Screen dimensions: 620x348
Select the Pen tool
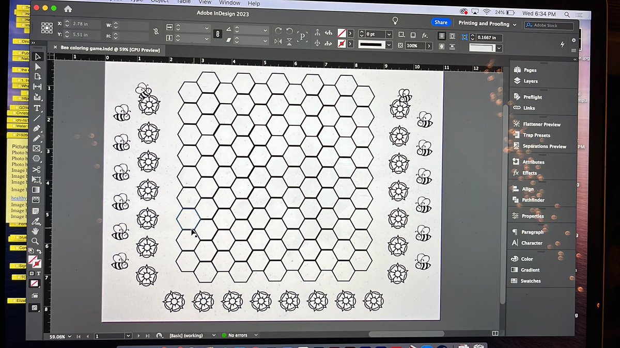coord(37,128)
